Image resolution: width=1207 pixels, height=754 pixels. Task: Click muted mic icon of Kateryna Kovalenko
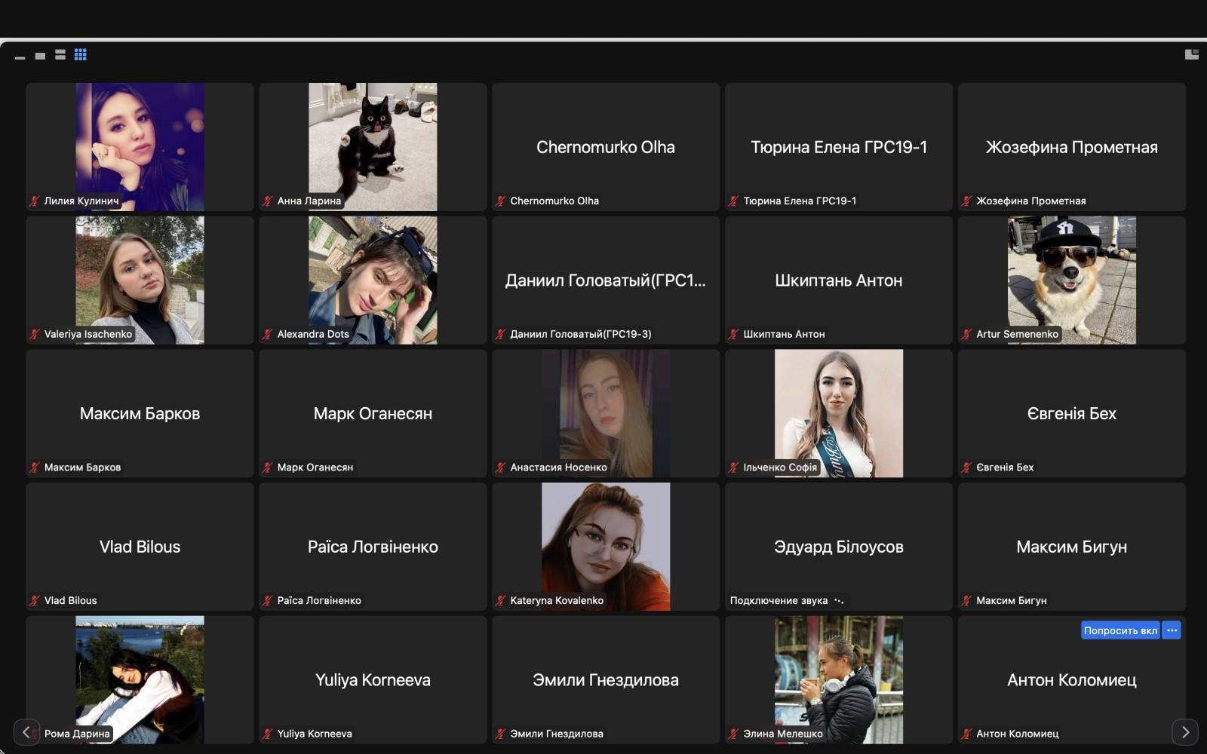point(501,601)
